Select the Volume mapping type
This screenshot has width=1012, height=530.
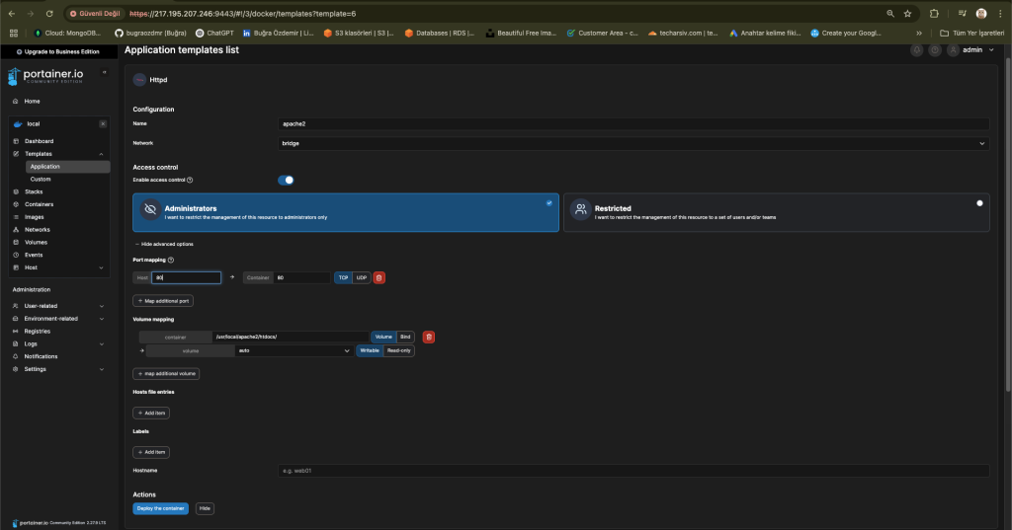[x=383, y=338]
